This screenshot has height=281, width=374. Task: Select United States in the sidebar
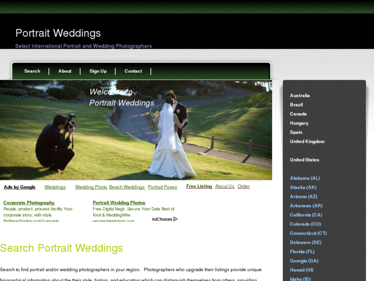[305, 160]
